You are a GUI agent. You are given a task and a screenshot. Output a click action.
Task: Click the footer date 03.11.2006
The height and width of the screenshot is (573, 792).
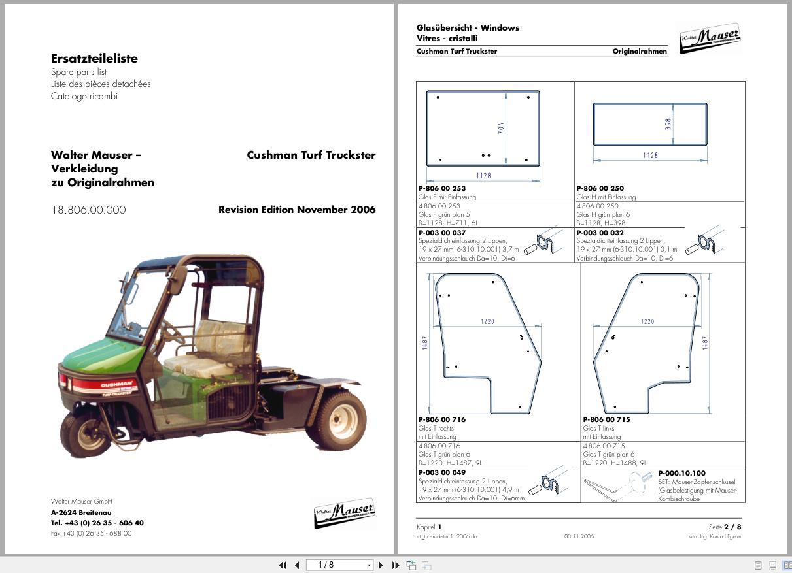click(579, 536)
